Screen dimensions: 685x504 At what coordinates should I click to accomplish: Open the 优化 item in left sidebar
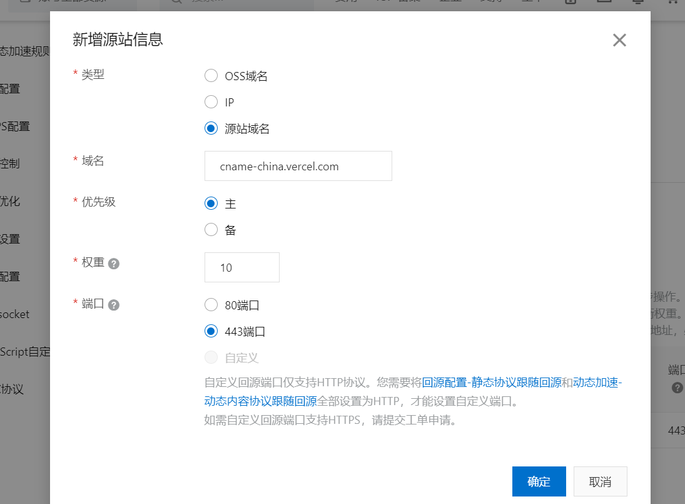11,202
